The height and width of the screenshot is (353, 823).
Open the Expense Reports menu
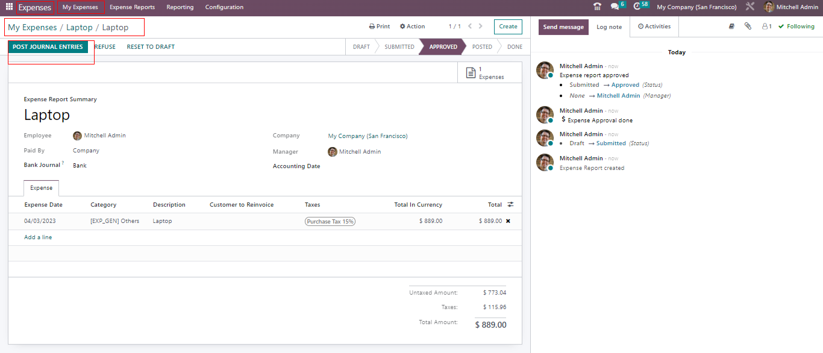[132, 7]
